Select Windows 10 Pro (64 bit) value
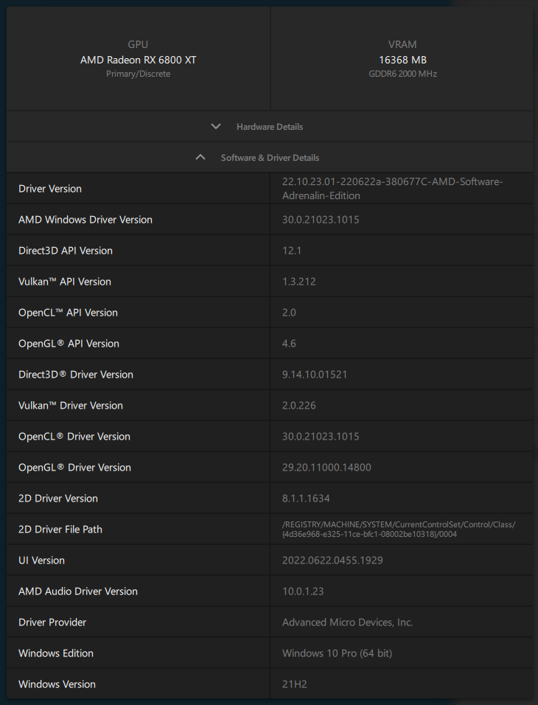This screenshot has width=538, height=705. (x=337, y=654)
